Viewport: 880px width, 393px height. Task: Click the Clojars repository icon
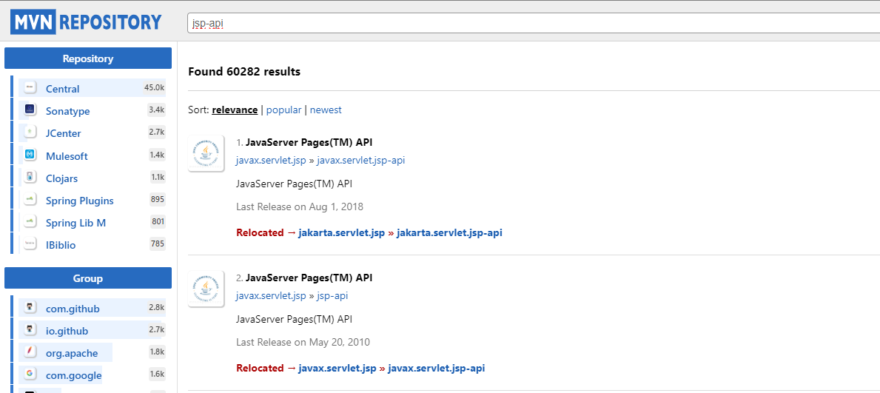(30, 178)
